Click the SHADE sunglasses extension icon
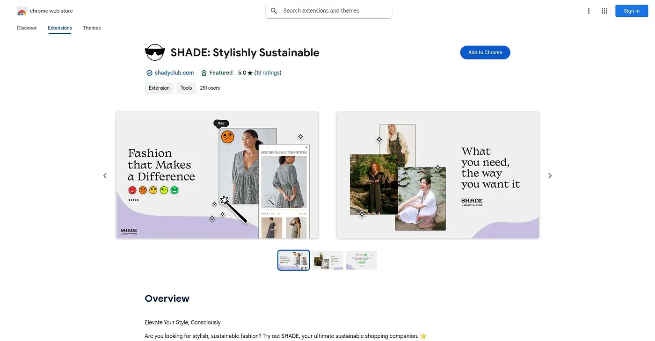 coord(155,52)
